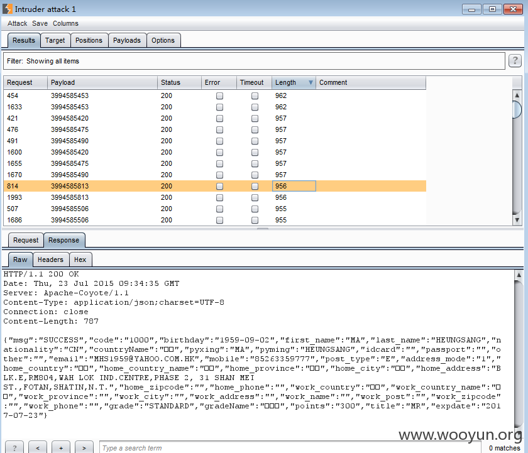Toggle Timeout checkbox for request 421
This screenshot has height=453, width=528.
pyautogui.click(x=255, y=119)
